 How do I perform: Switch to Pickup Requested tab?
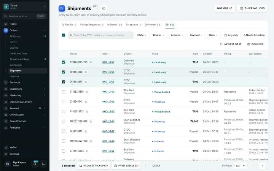pos(92,25)
